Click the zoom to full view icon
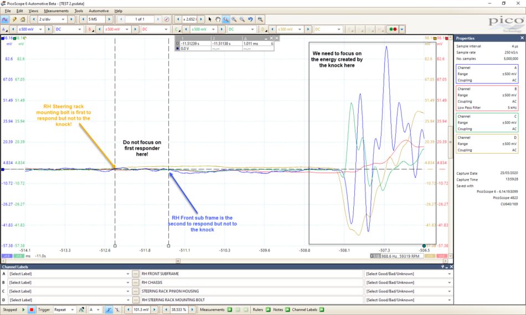The image size is (526, 315). tap(260, 19)
